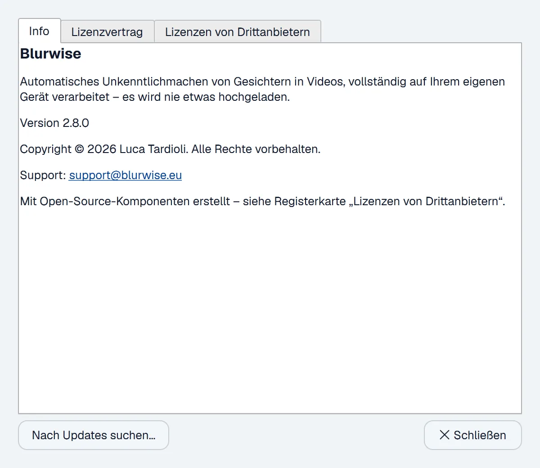Screen dimensions: 540x468
Task: Switch to the Info tab
Action: [39, 31]
